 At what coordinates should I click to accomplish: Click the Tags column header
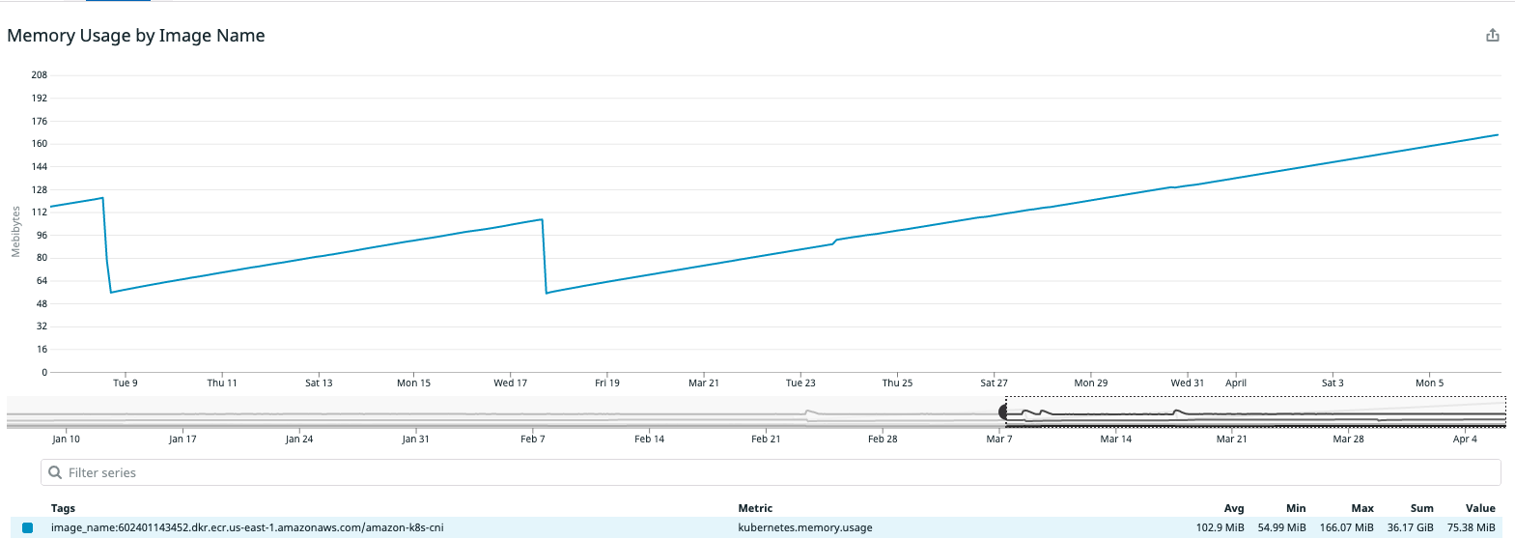point(63,508)
